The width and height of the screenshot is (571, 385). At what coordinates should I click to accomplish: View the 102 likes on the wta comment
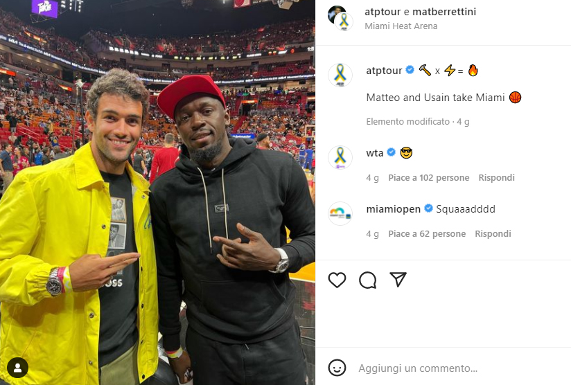pyautogui.click(x=429, y=177)
